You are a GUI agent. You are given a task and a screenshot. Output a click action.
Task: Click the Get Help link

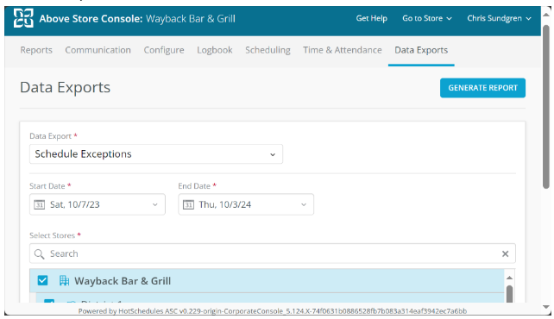click(x=372, y=18)
